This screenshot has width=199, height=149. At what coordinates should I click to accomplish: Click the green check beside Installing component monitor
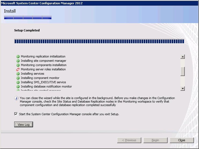[18, 78]
